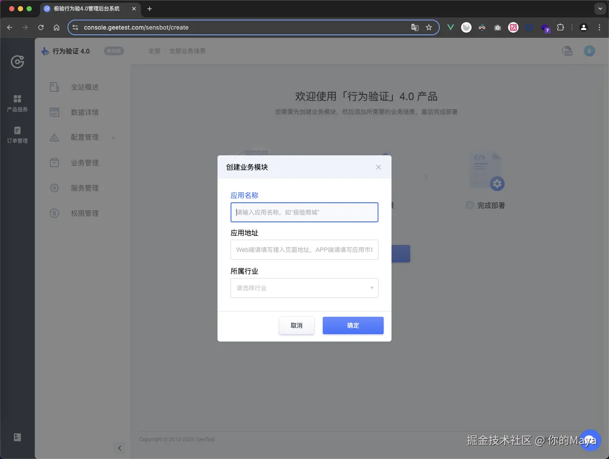Image resolution: width=609 pixels, height=459 pixels.
Task: Click the document icon at sidebar bottom
Action: (x=17, y=437)
